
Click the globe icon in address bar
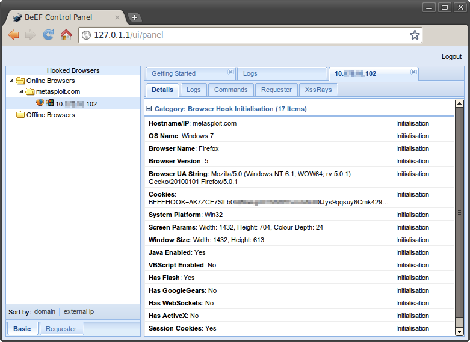tap(86, 35)
